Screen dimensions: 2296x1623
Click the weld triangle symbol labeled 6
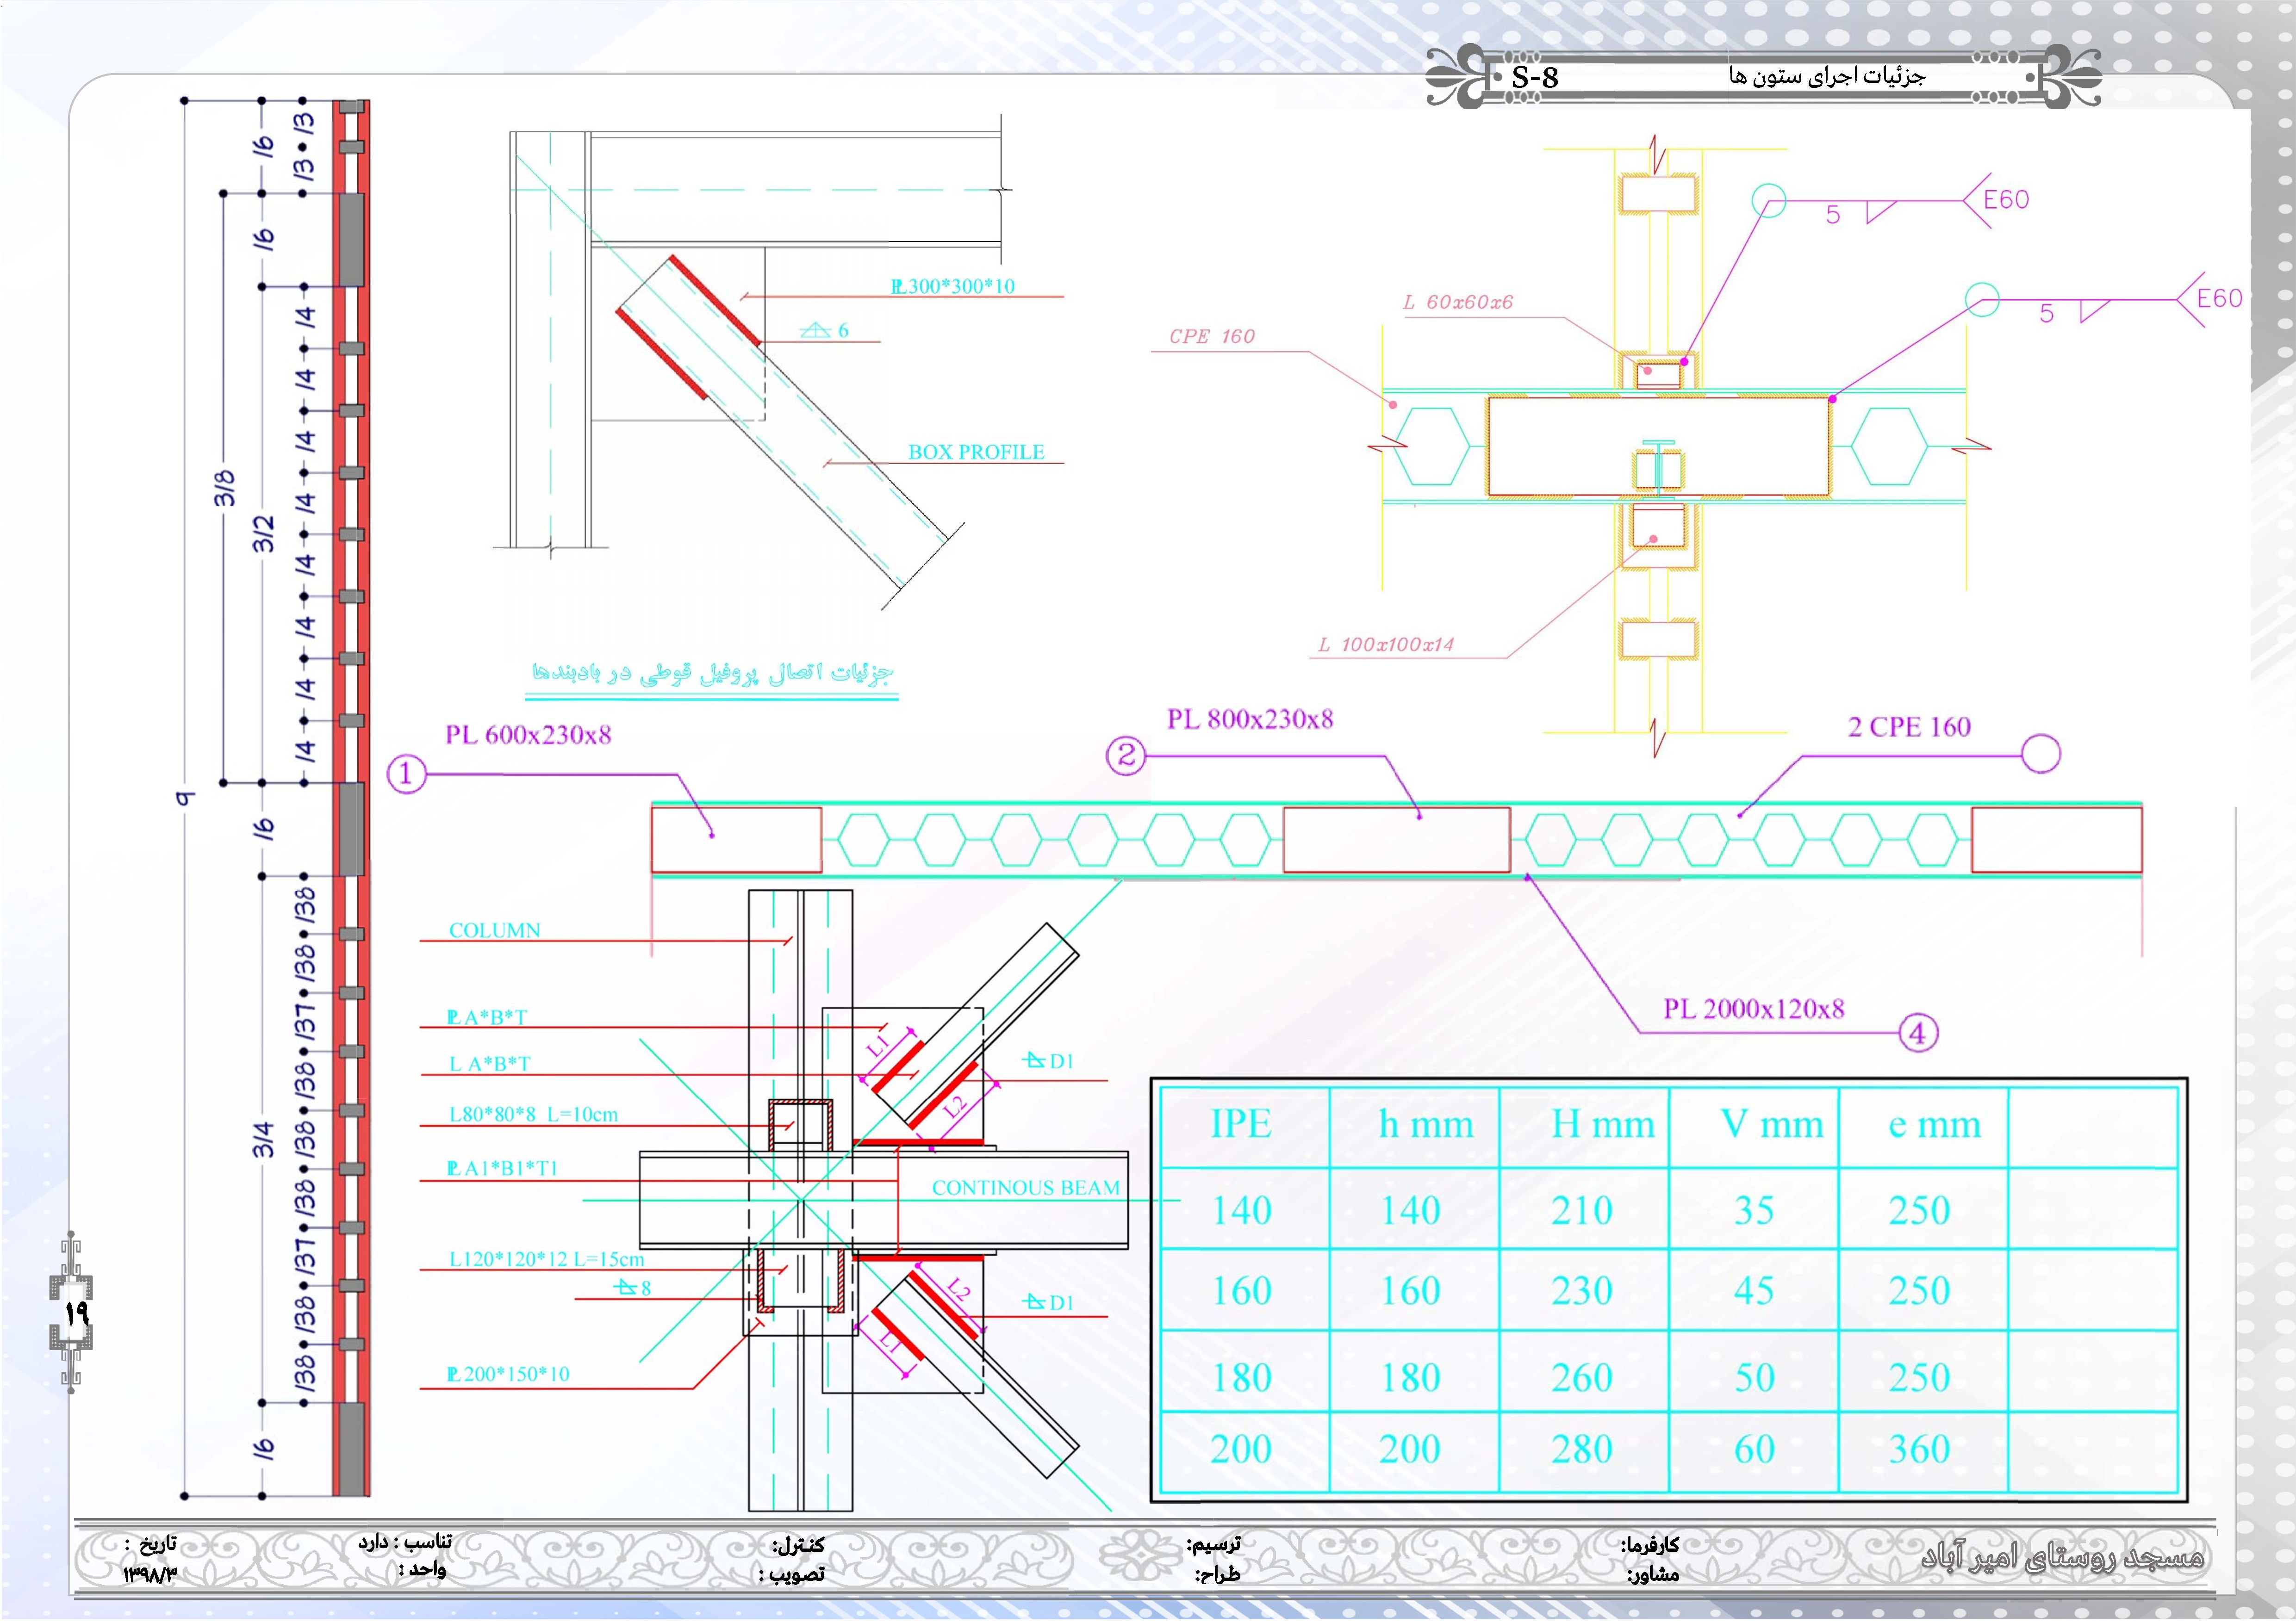(817, 330)
